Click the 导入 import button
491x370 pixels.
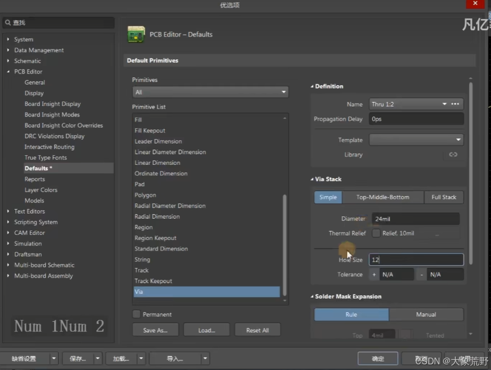pyautogui.click(x=175, y=358)
